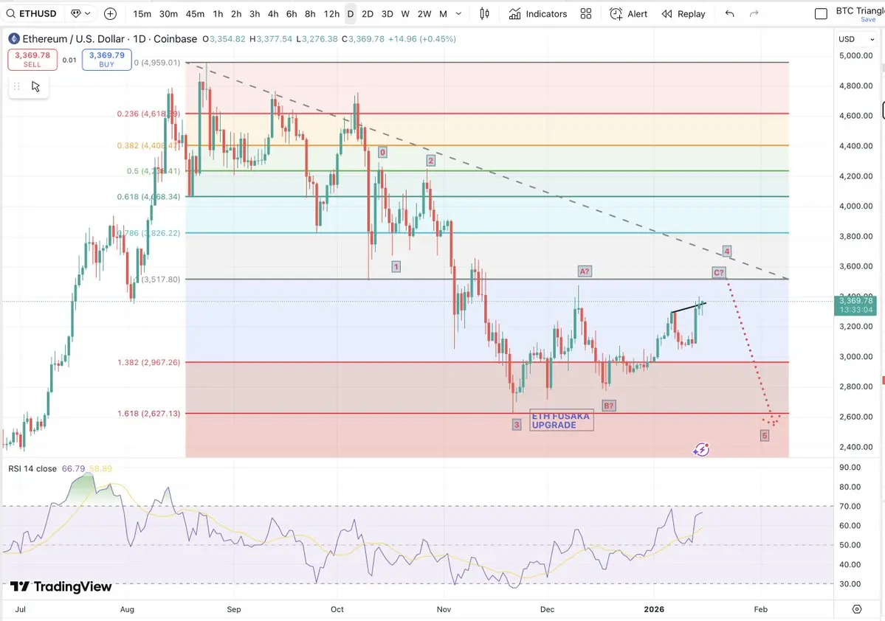Select the B? label on chart
This screenshot has height=621, width=885.
tap(608, 406)
